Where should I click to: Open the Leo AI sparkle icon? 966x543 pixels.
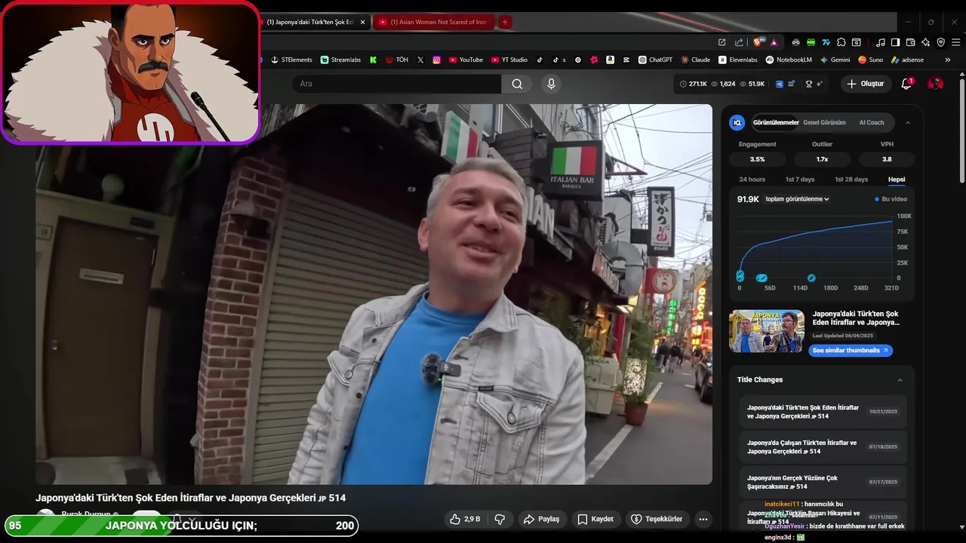click(x=925, y=42)
